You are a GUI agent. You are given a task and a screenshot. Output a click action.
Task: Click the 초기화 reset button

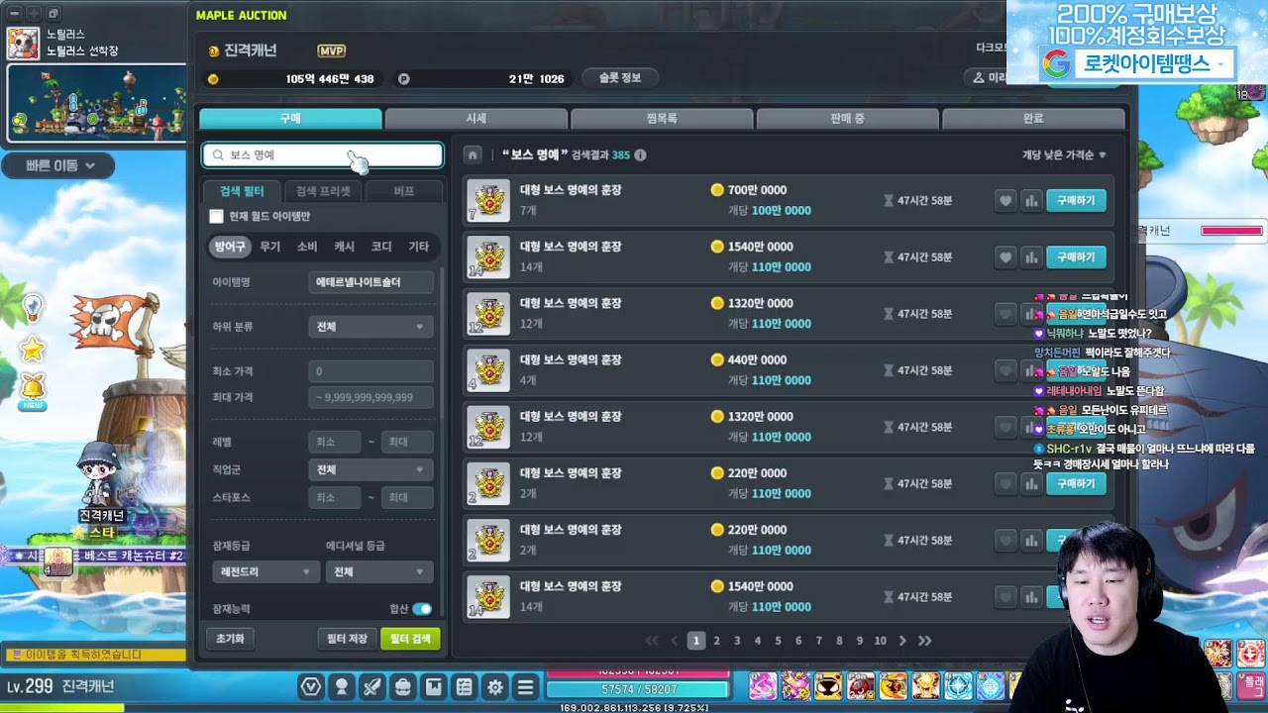(230, 639)
